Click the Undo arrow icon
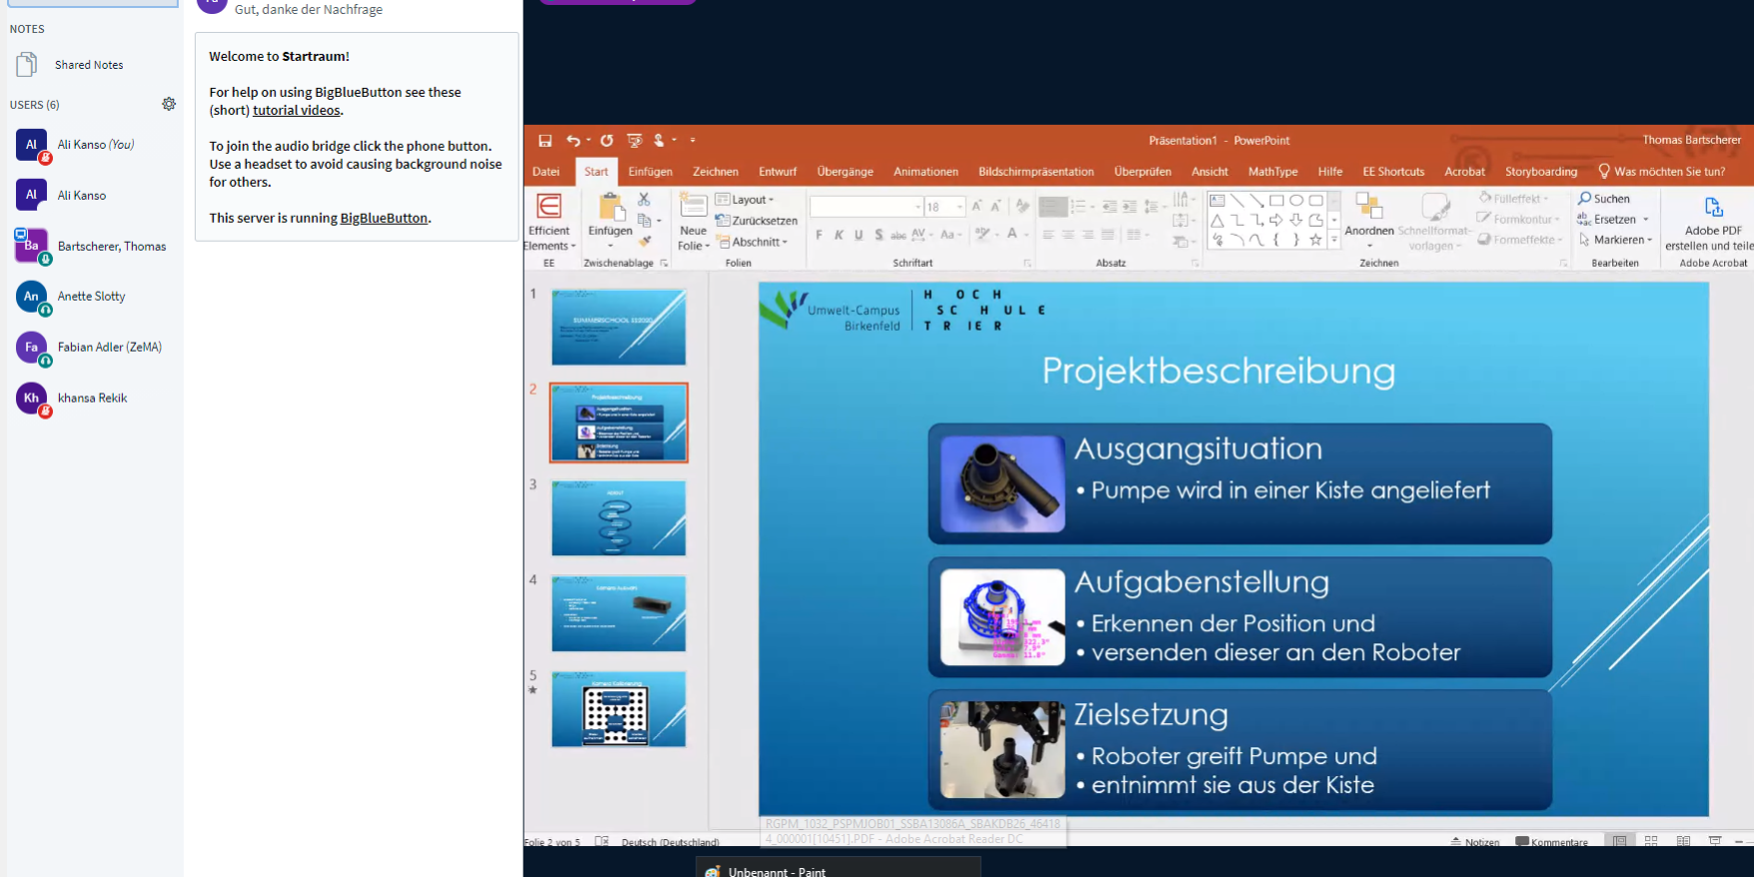 pyautogui.click(x=572, y=141)
